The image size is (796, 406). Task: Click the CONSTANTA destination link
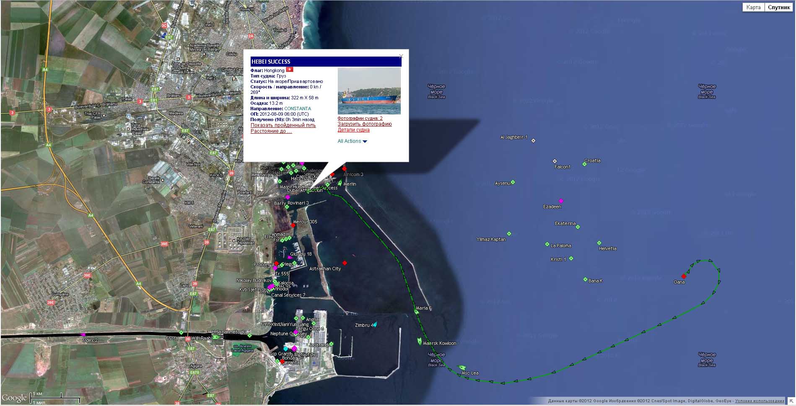(x=298, y=109)
